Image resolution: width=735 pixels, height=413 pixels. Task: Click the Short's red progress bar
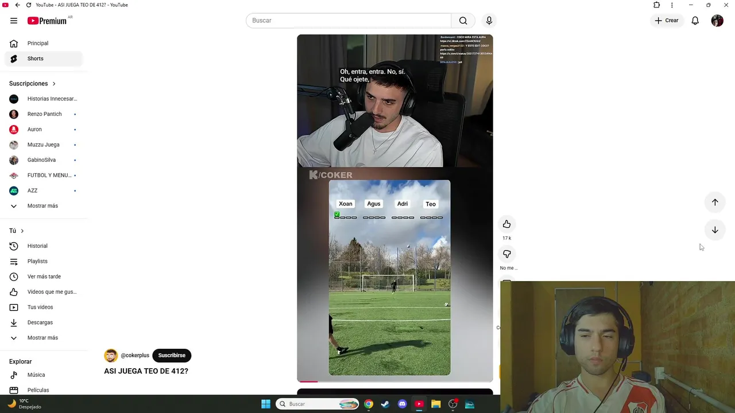[307, 381]
